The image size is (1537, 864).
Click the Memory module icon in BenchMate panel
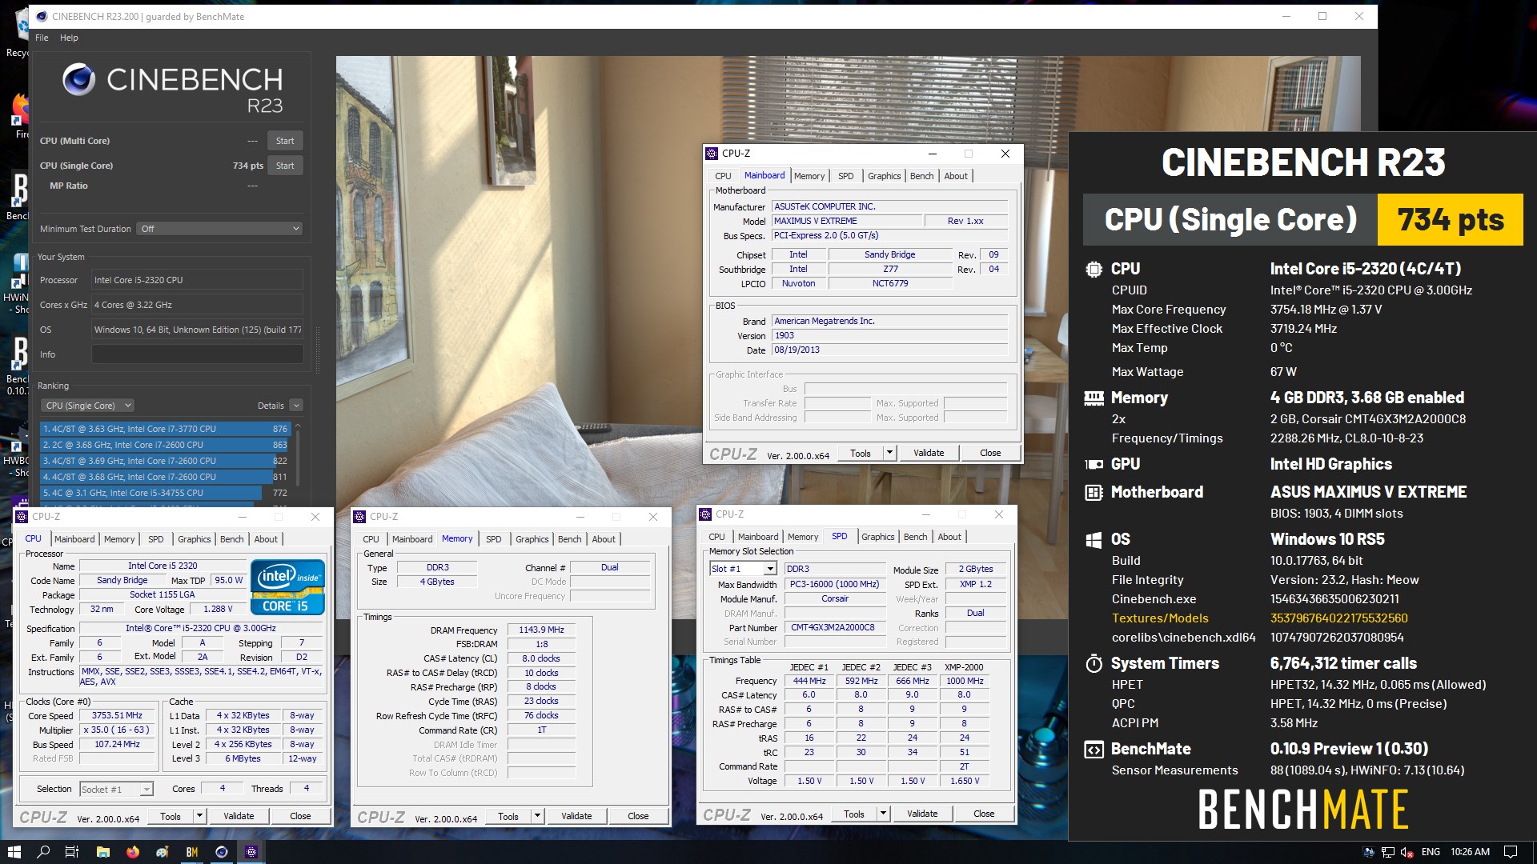click(x=1094, y=398)
